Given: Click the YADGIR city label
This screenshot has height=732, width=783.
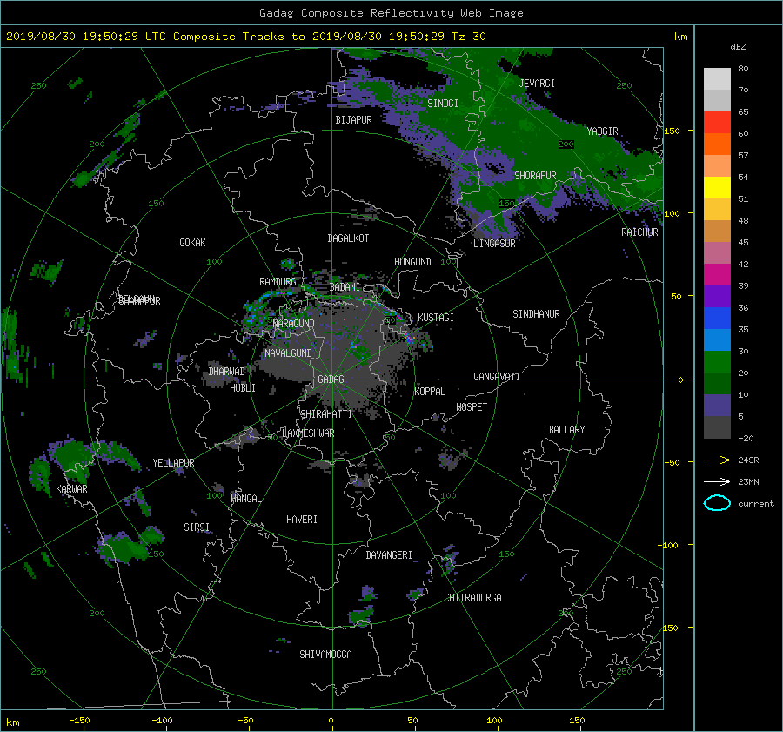Looking at the screenshot, I should (602, 131).
